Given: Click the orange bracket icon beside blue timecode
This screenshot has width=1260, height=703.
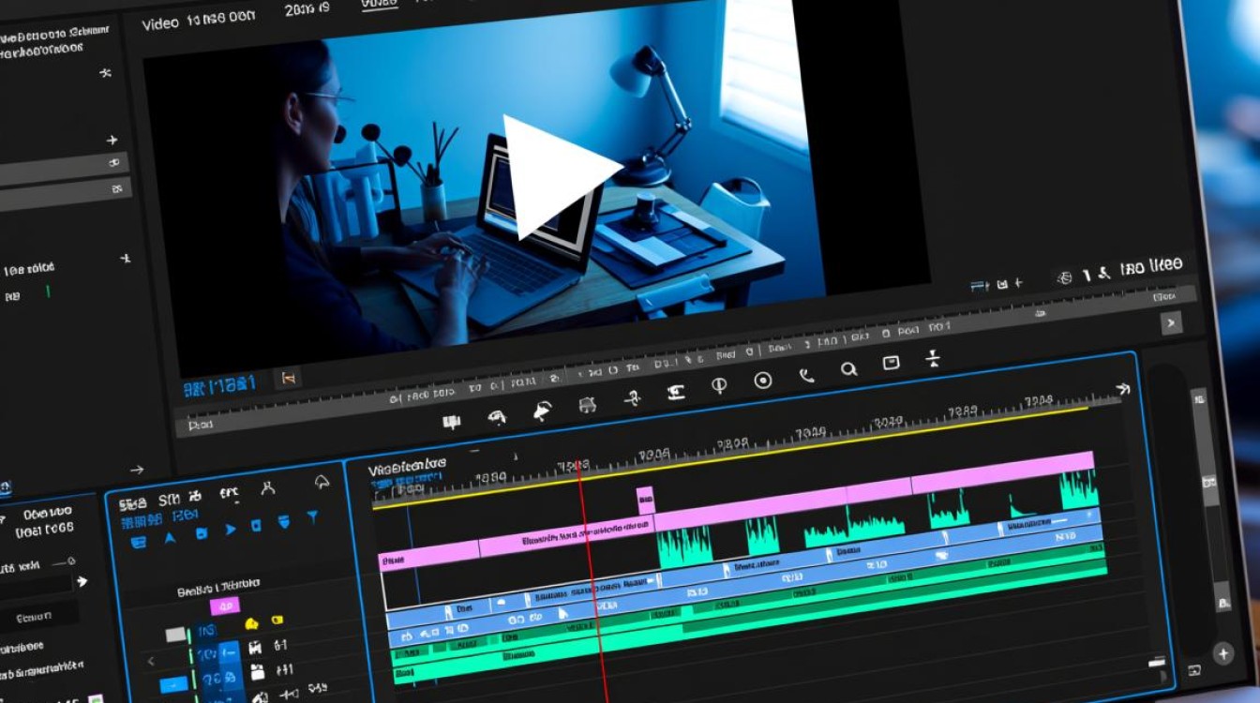Looking at the screenshot, I should pyautogui.click(x=289, y=379).
